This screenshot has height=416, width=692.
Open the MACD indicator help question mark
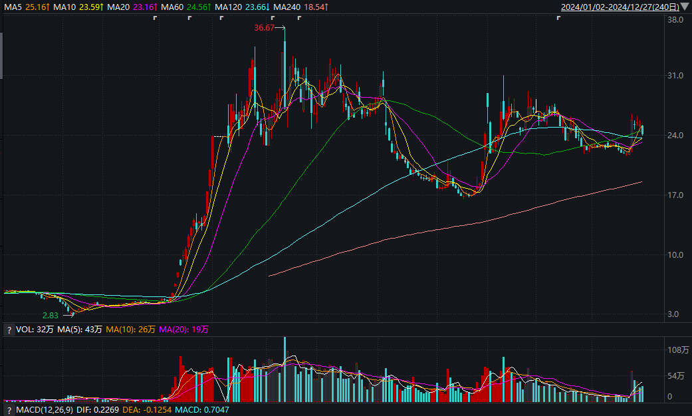[9, 410]
